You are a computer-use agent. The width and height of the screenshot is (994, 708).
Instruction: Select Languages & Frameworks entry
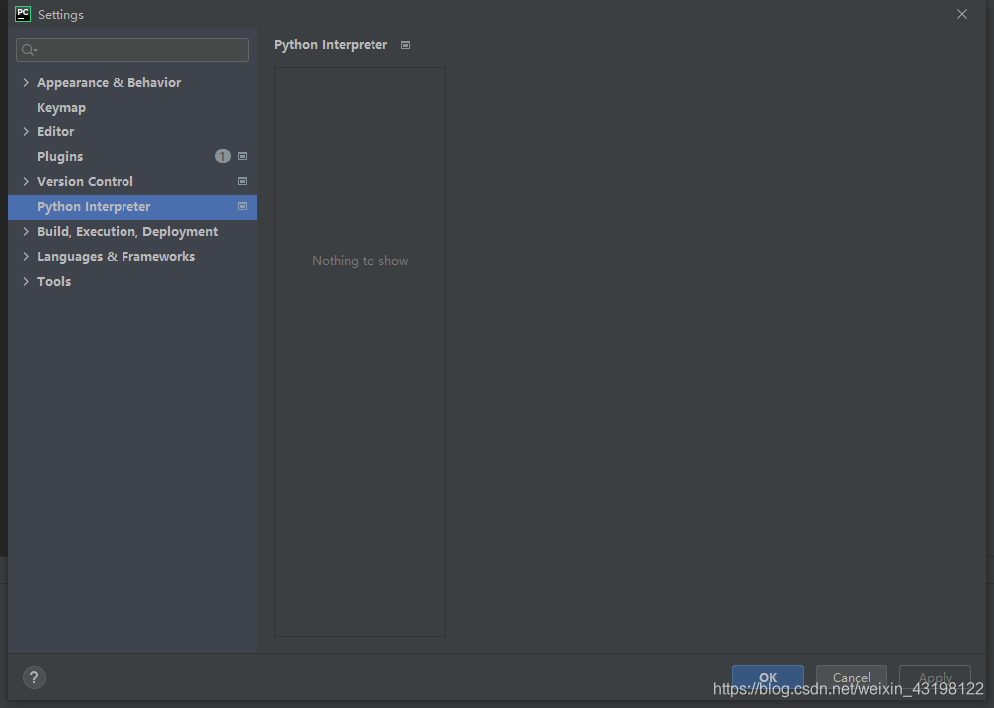pyautogui.click(x=116, y=257)
